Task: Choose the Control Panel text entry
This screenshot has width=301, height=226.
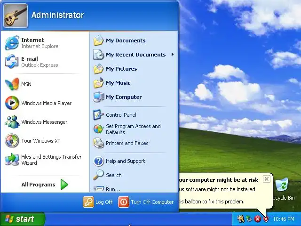Action: tap(121, 115)
